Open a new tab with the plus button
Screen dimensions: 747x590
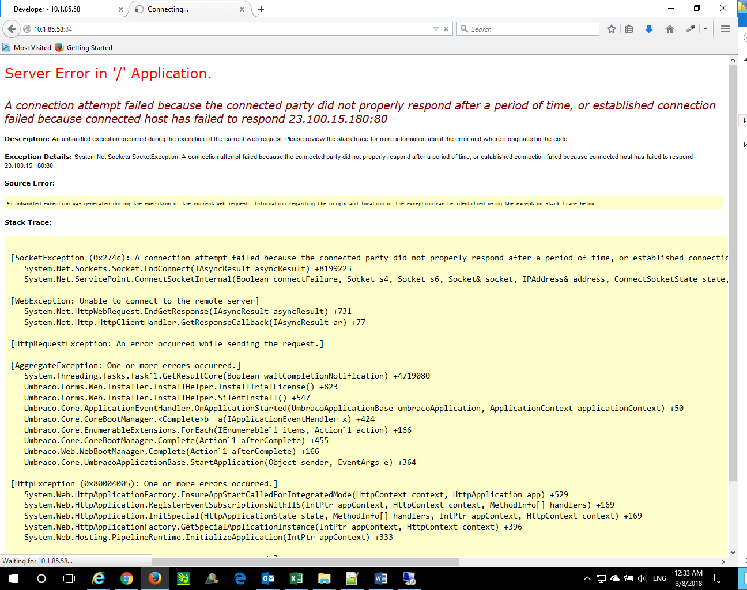261,9
